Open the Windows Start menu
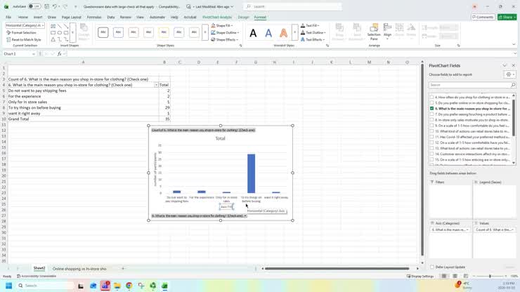Viewport: 520px width, 292px height. (8, 286)
